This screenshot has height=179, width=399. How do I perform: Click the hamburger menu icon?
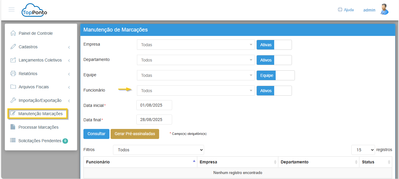tap(12, 9)
